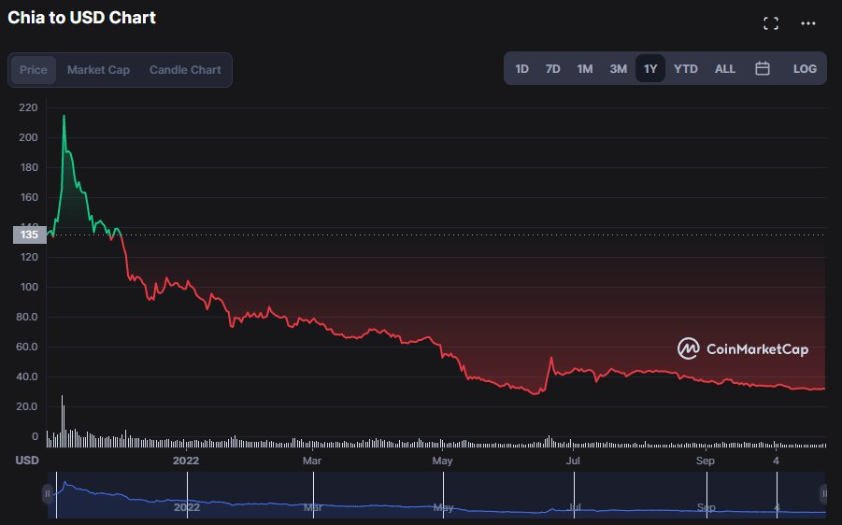Viewport: 842px width, 525px height.
Task: Select the YTD time range
Action: tap(686, 69)
